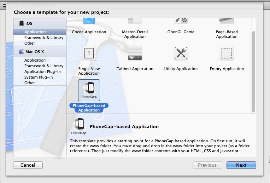Click the Cancel button

(28, 165)
